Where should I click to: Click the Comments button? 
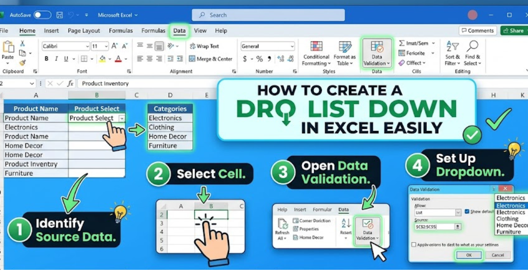coord(478,30)
